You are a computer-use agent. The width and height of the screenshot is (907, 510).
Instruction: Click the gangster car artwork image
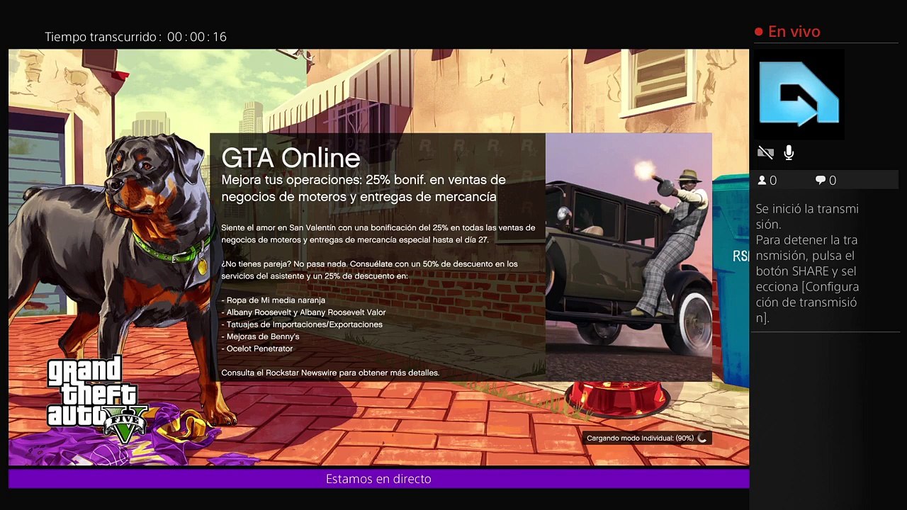tap(629, 257)
